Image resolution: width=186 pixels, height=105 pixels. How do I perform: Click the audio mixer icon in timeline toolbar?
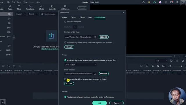(158, 66)
